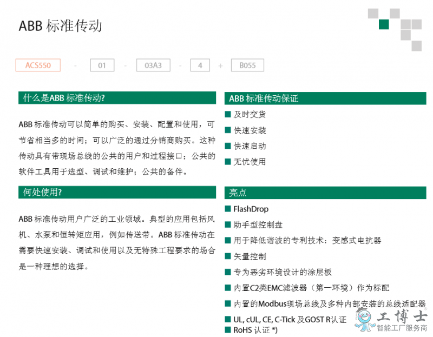Select the type code box labeled 4
This screenshot has width=433, height=337.
[200, 65]
